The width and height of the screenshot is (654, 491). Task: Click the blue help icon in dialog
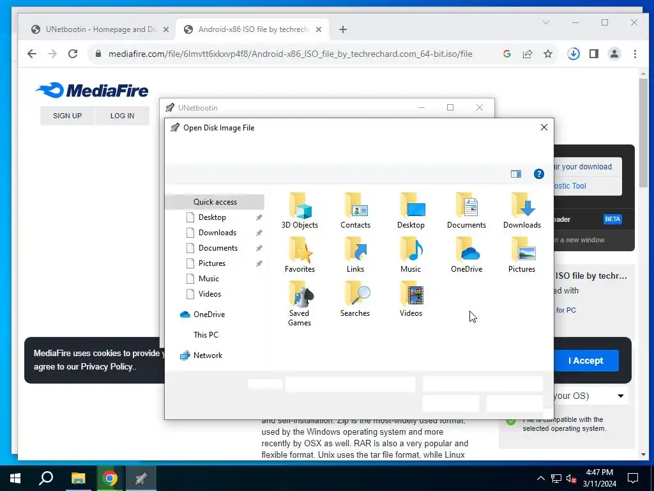538,174
